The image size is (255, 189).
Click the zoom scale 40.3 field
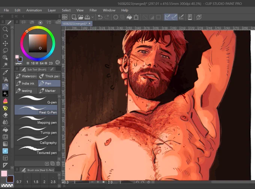(65, 182)
